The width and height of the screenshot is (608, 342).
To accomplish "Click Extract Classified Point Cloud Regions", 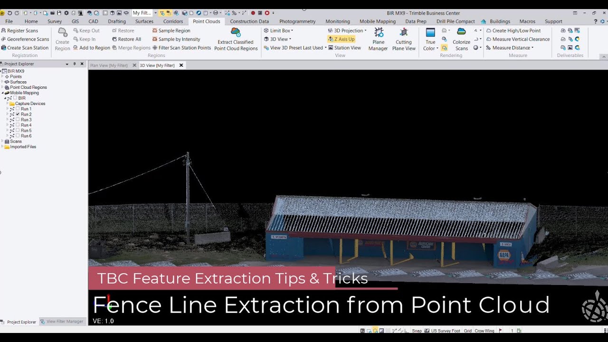I will (x=236, y=39).
